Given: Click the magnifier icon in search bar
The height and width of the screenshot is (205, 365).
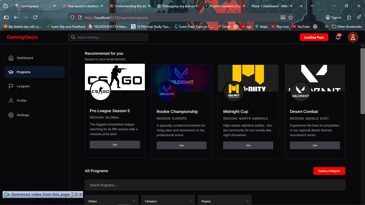Looking at the screenshot, I should click(73, 37).
